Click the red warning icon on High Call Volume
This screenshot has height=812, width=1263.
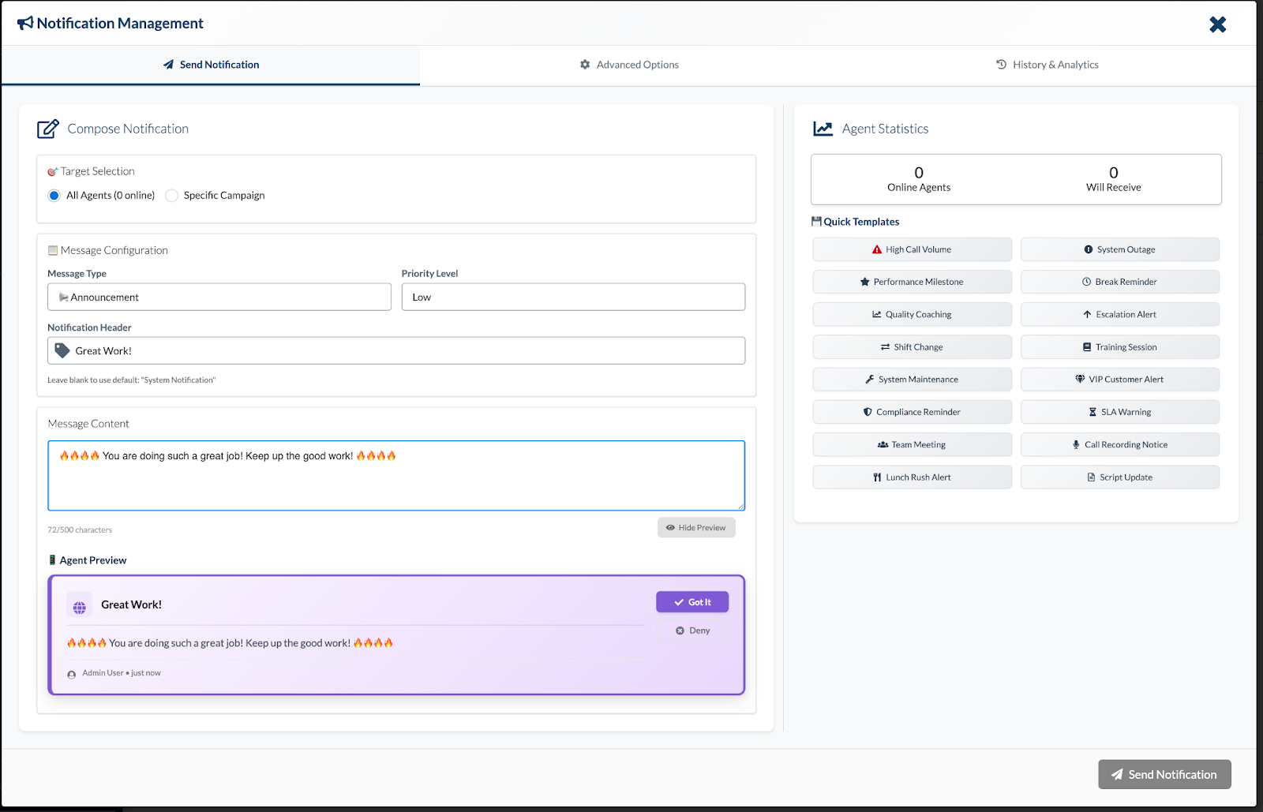click(x=875, y=249)
